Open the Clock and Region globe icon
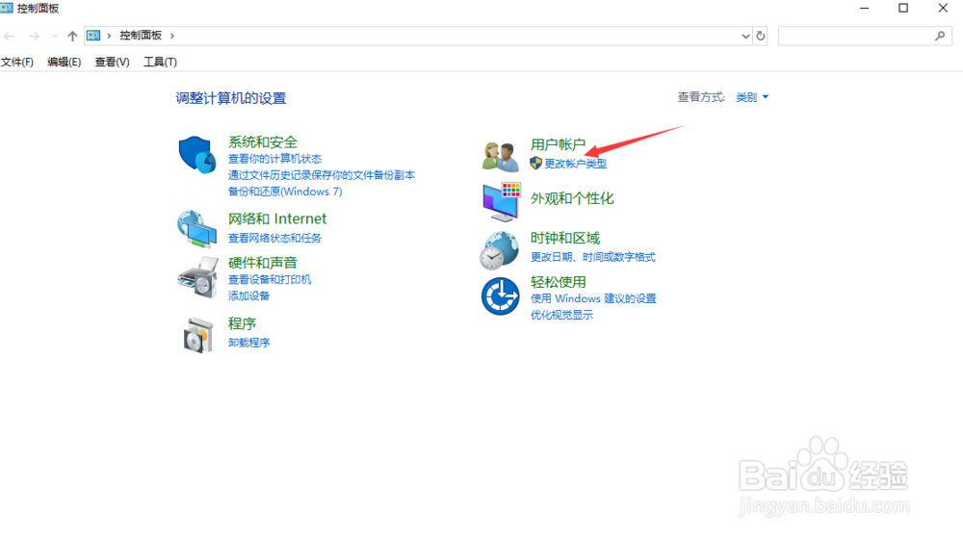963x539 pixels. tap(499, 250)
